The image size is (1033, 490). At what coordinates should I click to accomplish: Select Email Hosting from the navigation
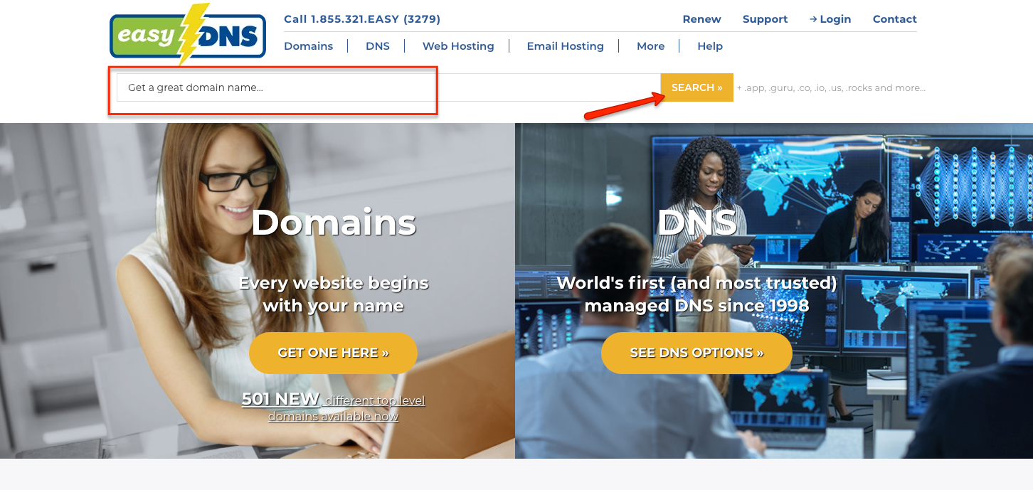pos(565,46)
